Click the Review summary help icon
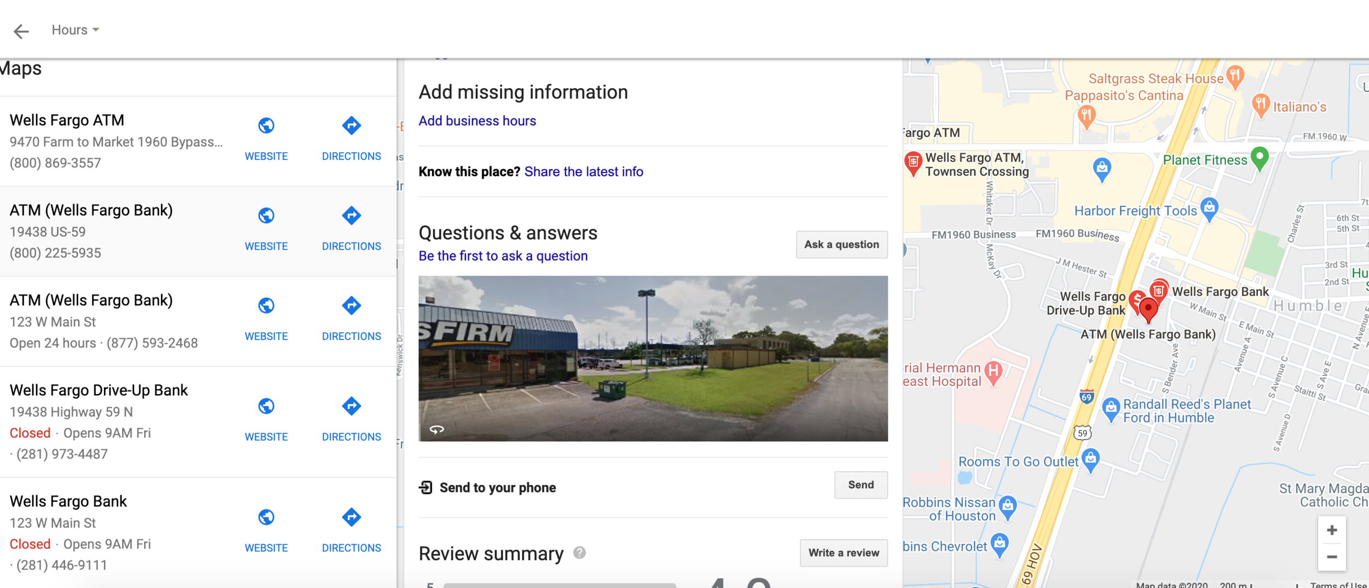The image size is (1369, 588). (579, 553)
